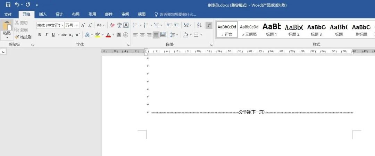Viewport: 375px width, 156px height.
Task: Activate 格式刷 format painter
Action: click(x=23, y=37)
